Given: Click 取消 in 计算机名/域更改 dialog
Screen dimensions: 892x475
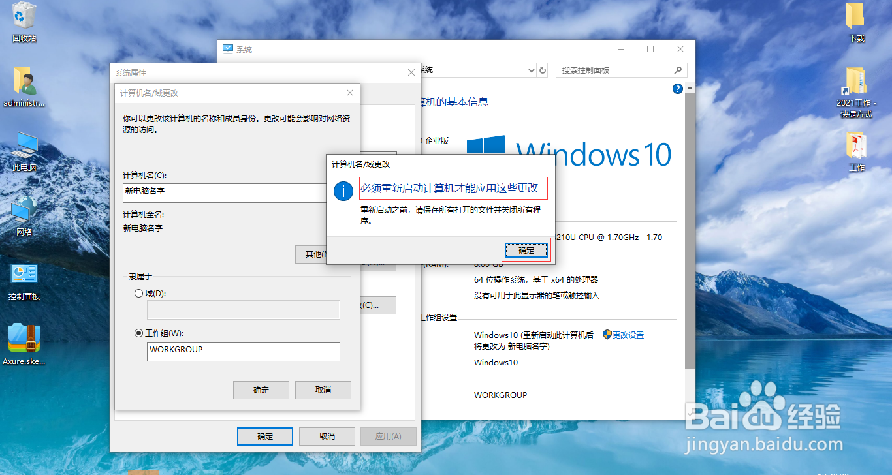Looking at the screenshot, I should (x=323, y=390).
